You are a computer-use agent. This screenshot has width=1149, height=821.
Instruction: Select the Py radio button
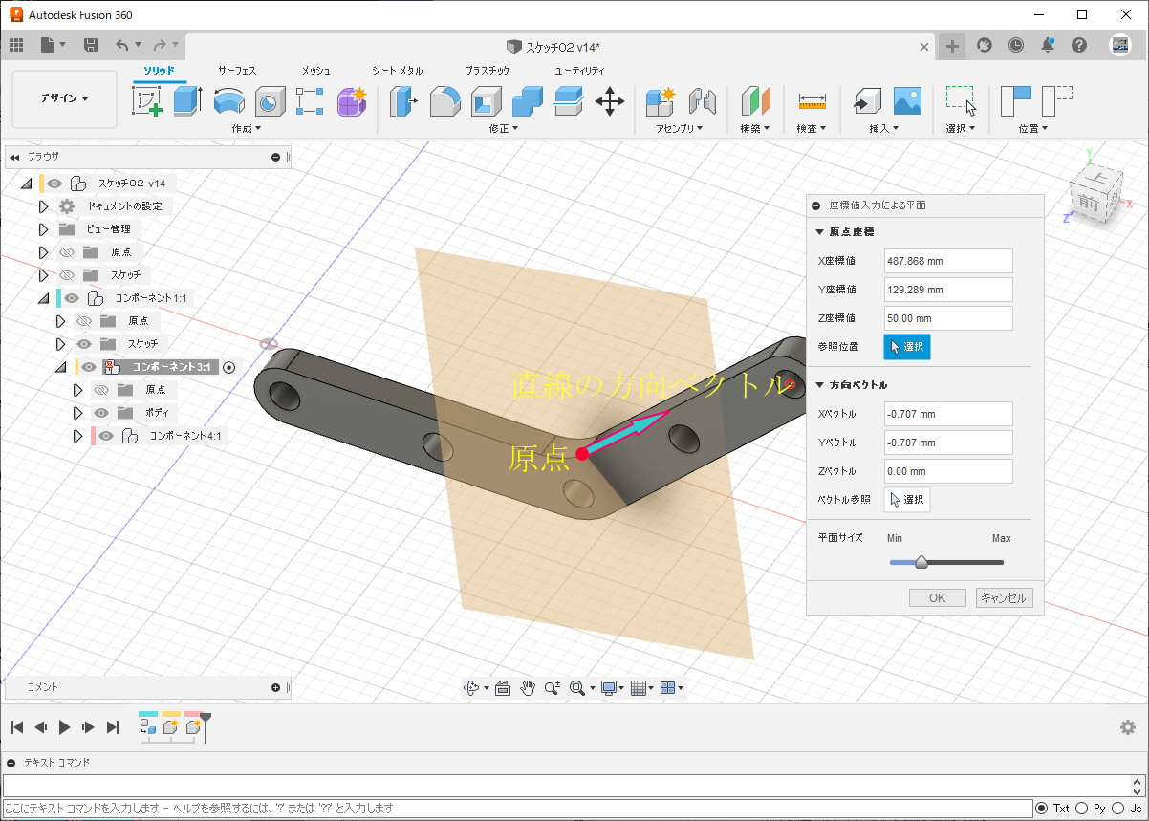coord(1082,809)
